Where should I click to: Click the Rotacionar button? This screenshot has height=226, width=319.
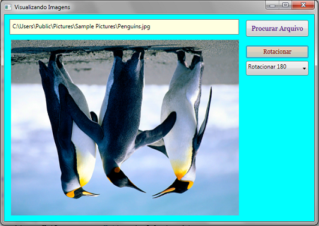point(277,52)
